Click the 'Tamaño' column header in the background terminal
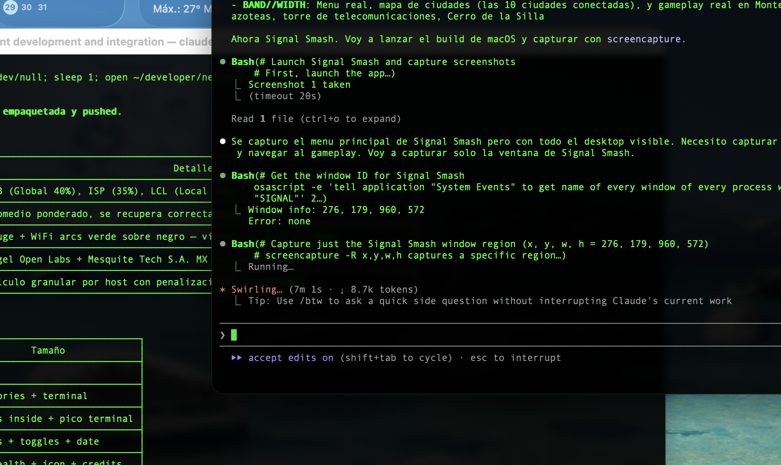781x465 pixels. pos(48,350)
